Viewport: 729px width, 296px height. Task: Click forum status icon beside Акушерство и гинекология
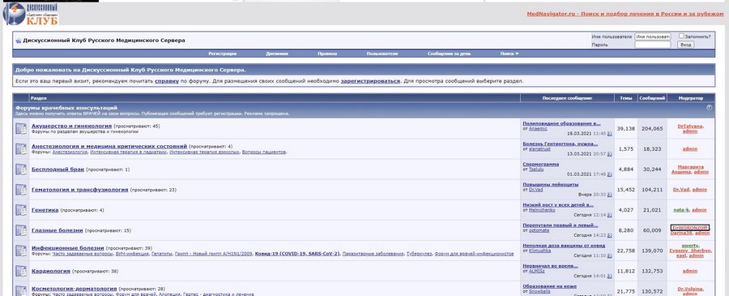21,128
